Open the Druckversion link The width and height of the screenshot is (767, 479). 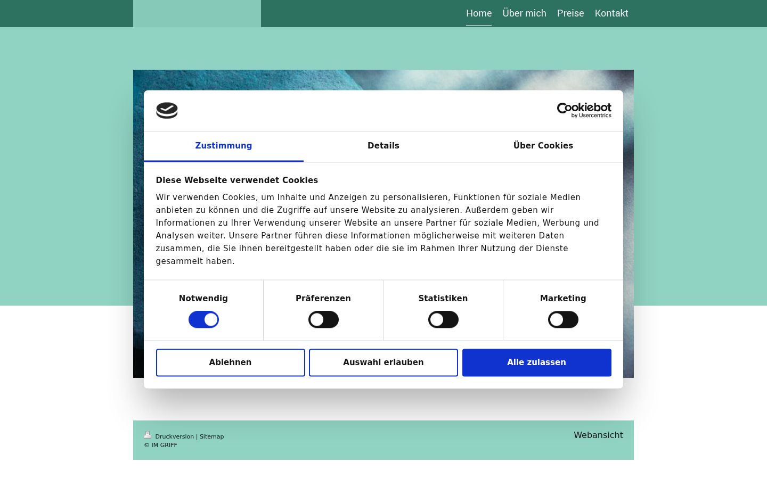click(174, 436)
